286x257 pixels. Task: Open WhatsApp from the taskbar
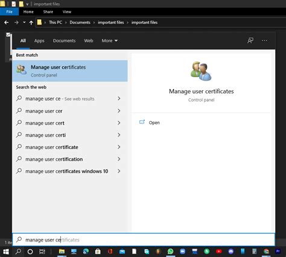point(170,252)
